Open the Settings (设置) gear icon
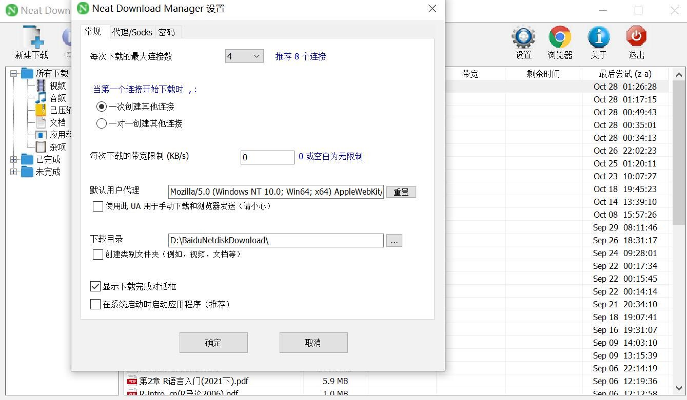The image size is (687, 400). coord(523,38)
